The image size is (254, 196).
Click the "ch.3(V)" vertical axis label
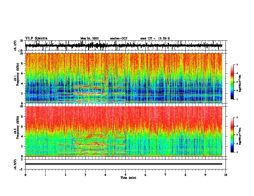pos(15,164)
